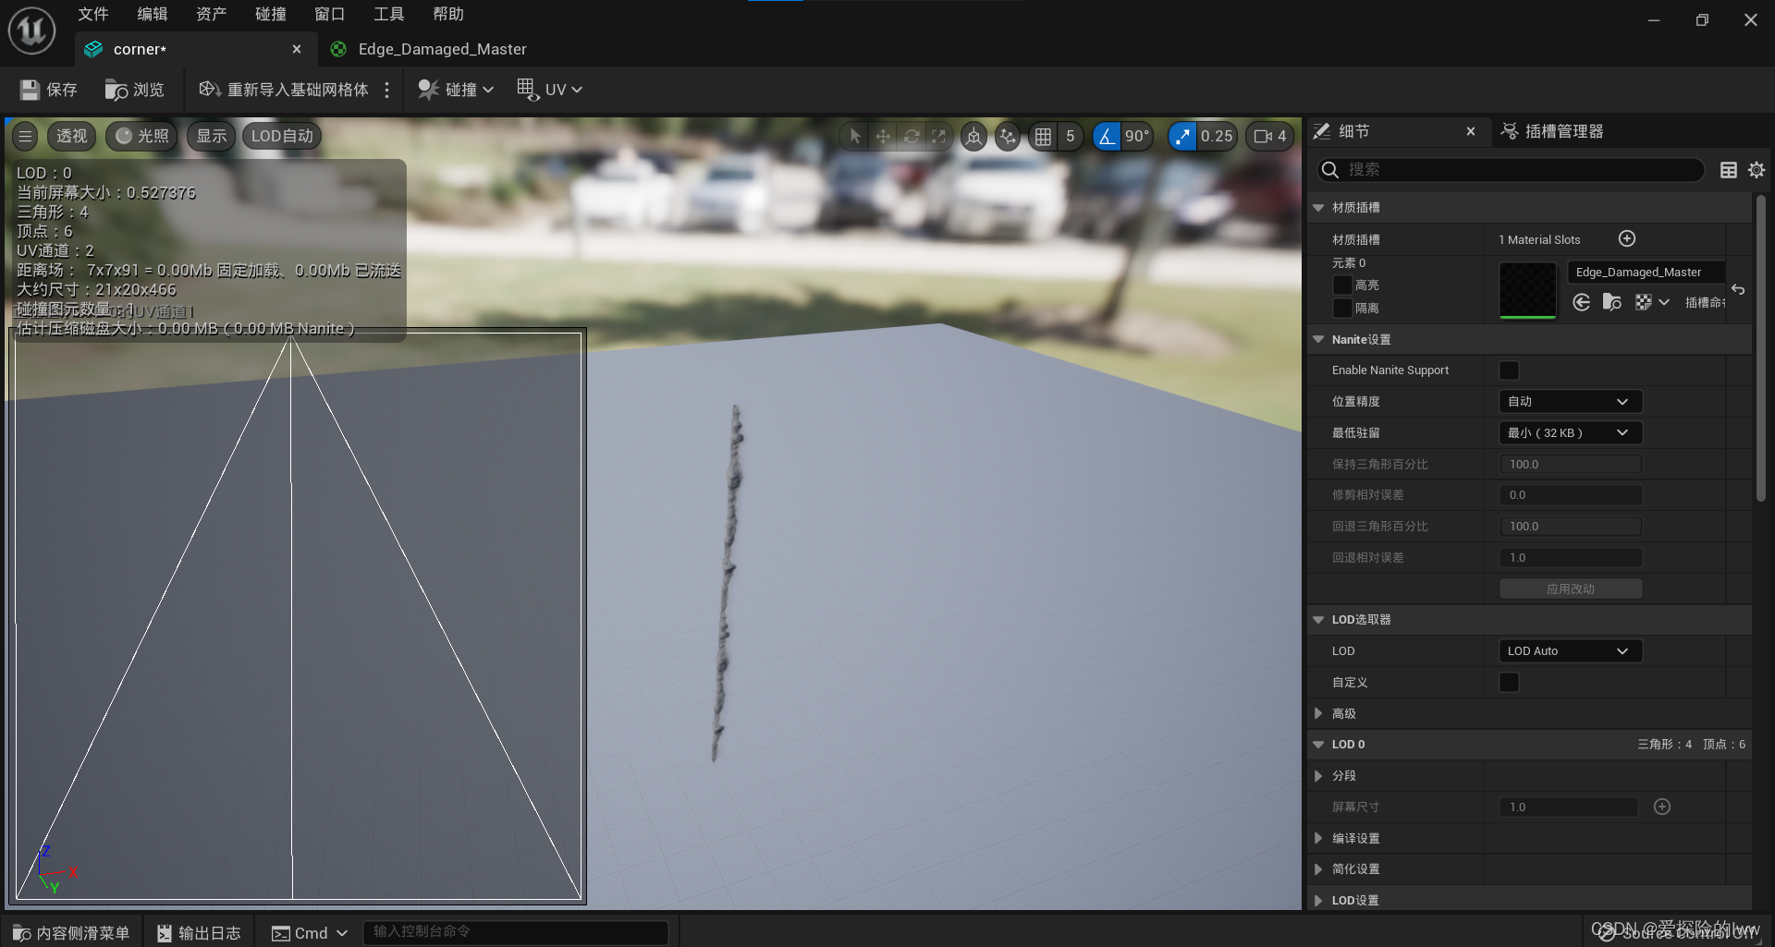Activate the translate move tool

coord(883,137)
